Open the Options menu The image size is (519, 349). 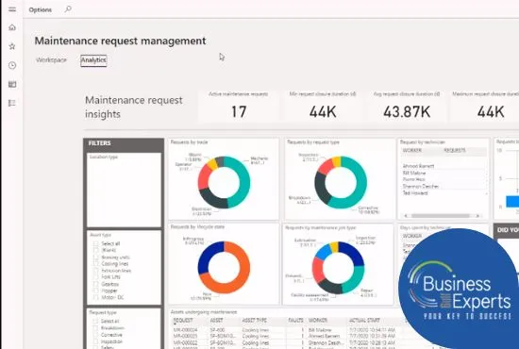pyautogui.click(x=40, y=10)
